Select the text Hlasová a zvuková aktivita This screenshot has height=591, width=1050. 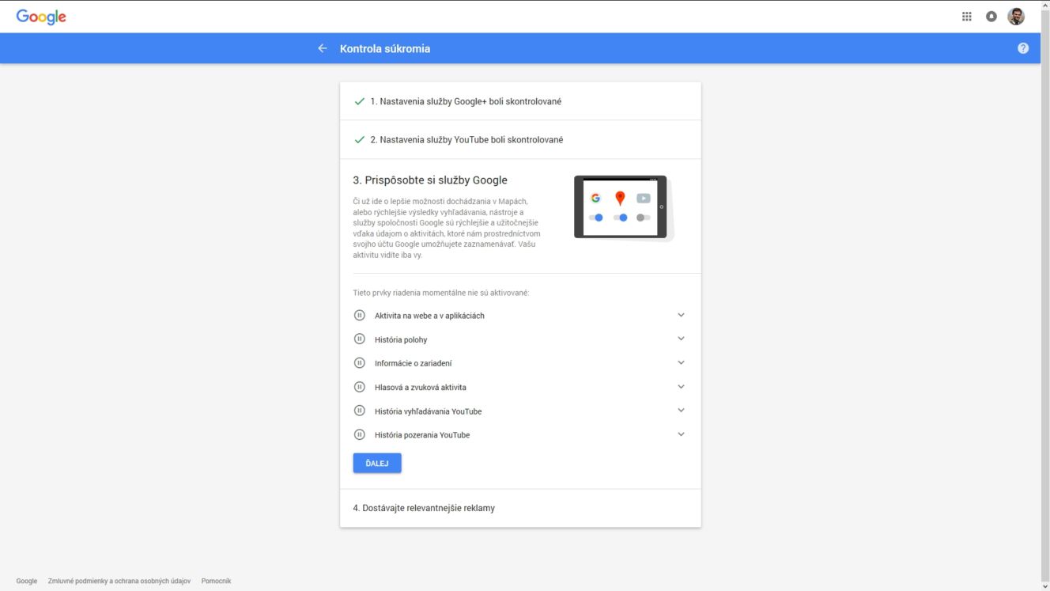coord(421,388)
